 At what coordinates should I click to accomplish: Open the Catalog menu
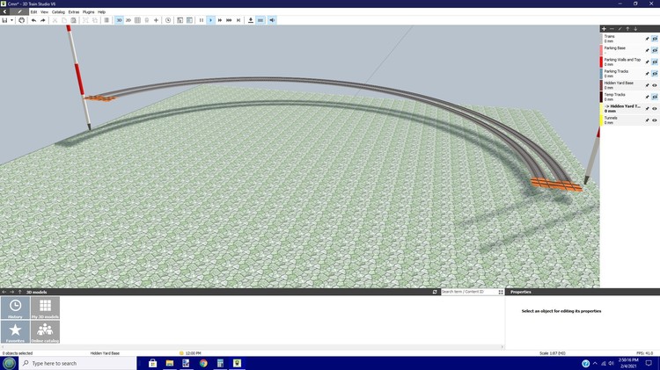pyautogui.click(x=58, y=12)
